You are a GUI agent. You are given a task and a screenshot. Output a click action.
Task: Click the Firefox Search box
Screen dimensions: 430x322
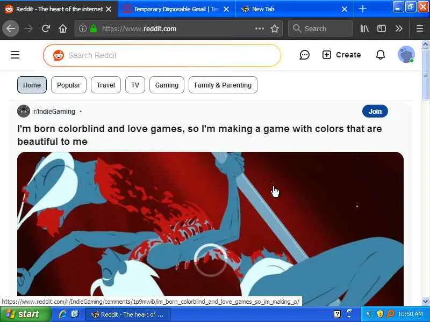[x=320, y=28]
